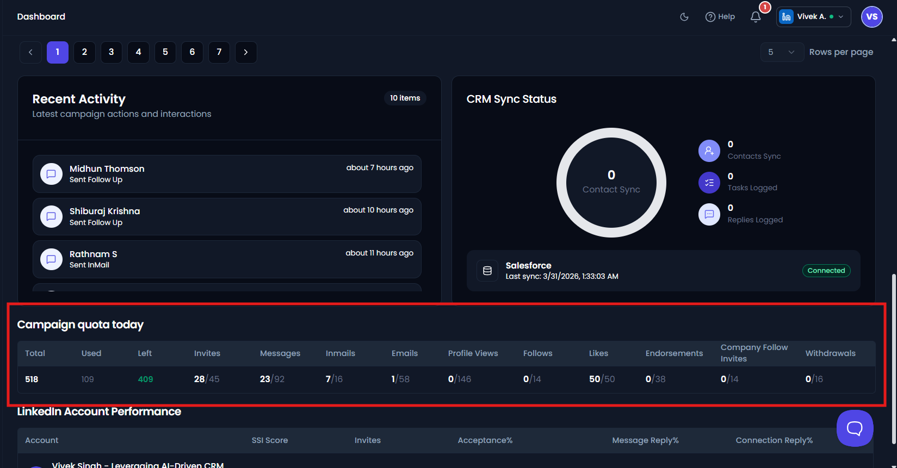The height and width of the screenshot is (468, 897).
Task: Open the Help link
Action: tap(720, 17)
